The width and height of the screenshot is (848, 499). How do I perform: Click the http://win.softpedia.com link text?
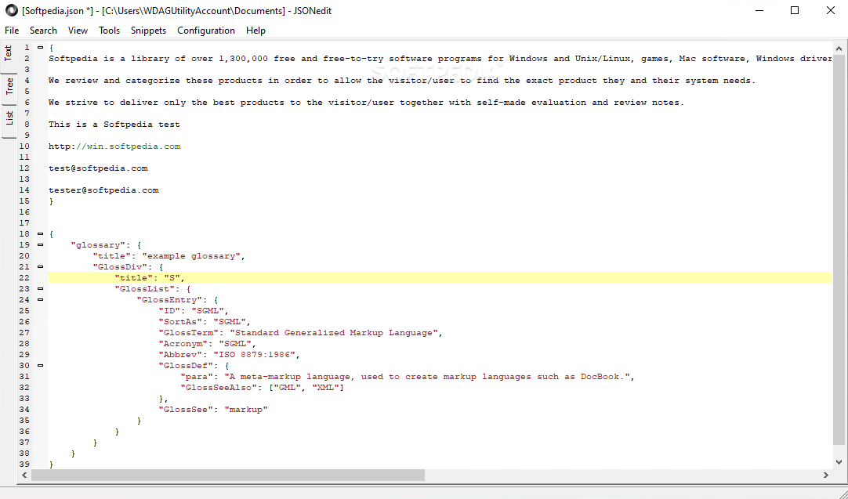click(x=114, y=146)
